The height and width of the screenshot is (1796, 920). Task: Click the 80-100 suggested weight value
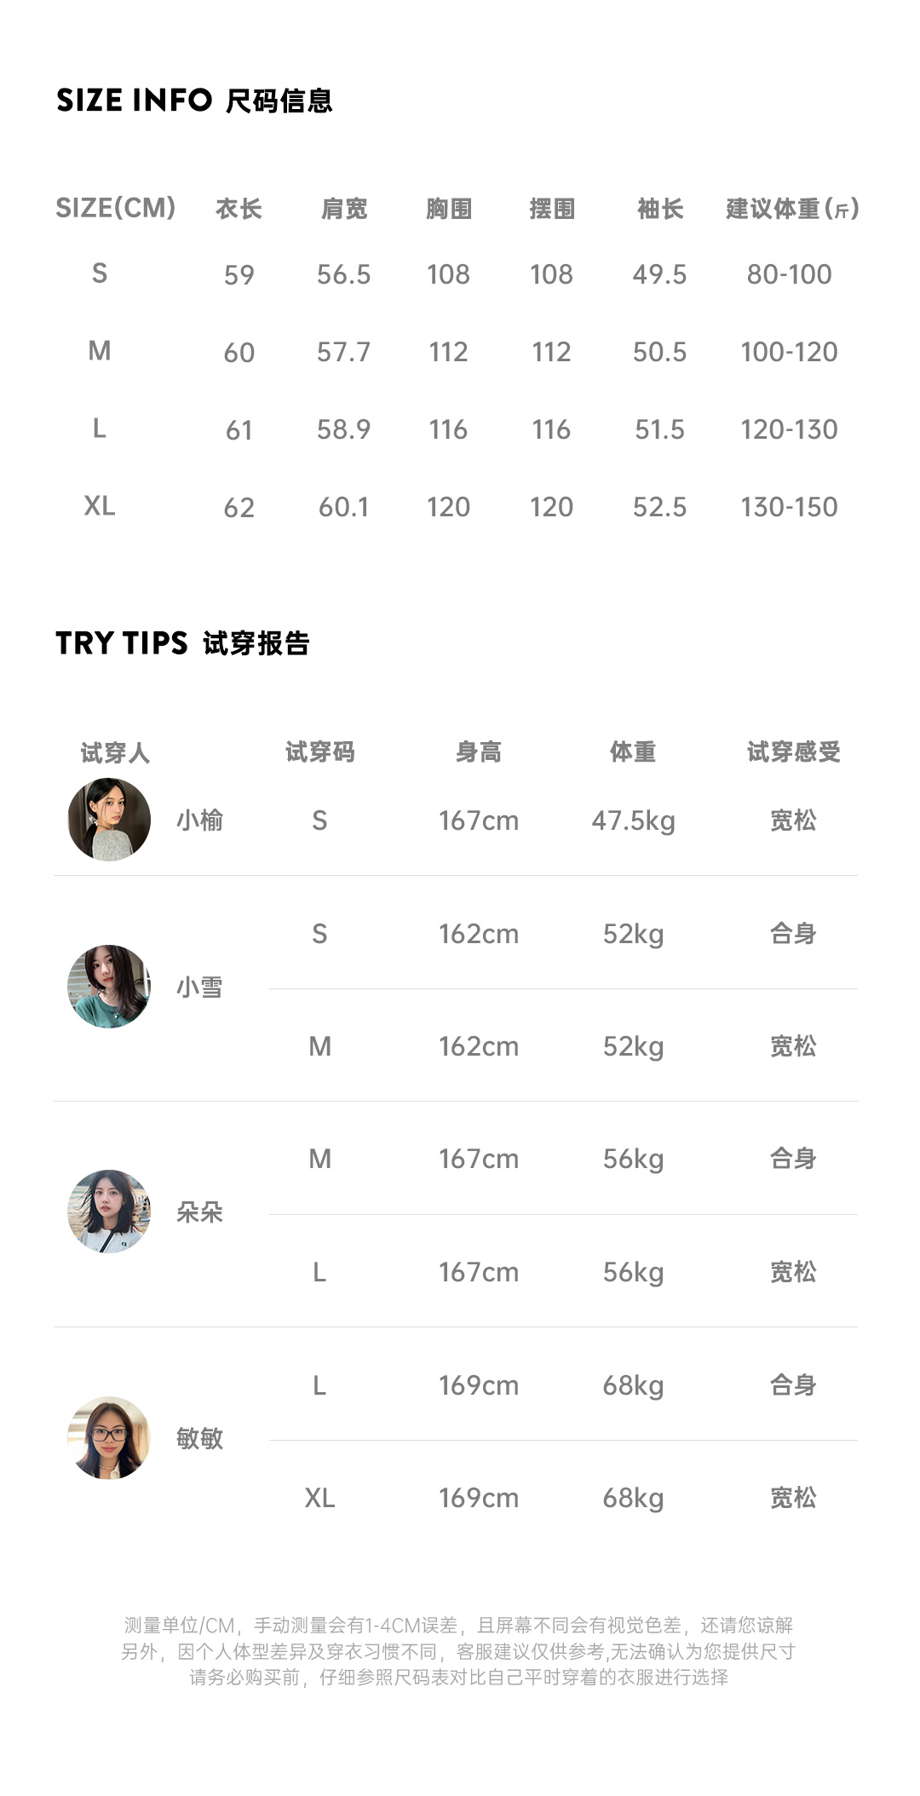click(789, 274)
